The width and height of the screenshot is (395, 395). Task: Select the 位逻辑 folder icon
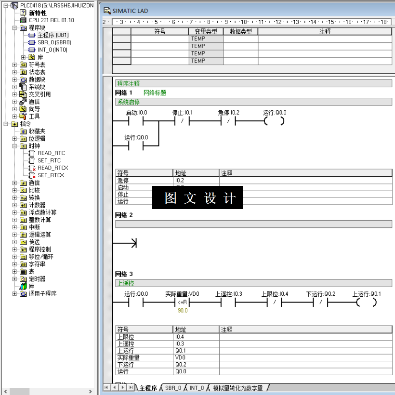(23, 139)
